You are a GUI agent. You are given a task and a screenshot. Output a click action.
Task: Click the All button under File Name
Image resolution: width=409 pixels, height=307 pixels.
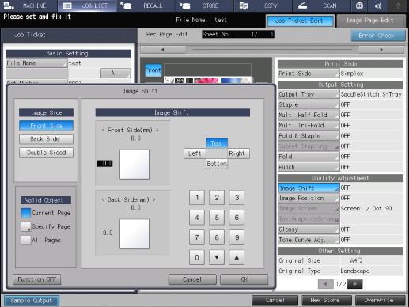116,73
